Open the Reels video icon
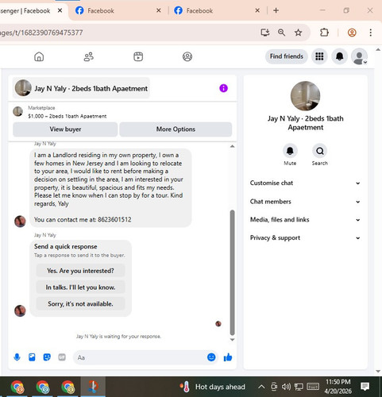Screen dimensions: 382x397 [x=138, y=56]
